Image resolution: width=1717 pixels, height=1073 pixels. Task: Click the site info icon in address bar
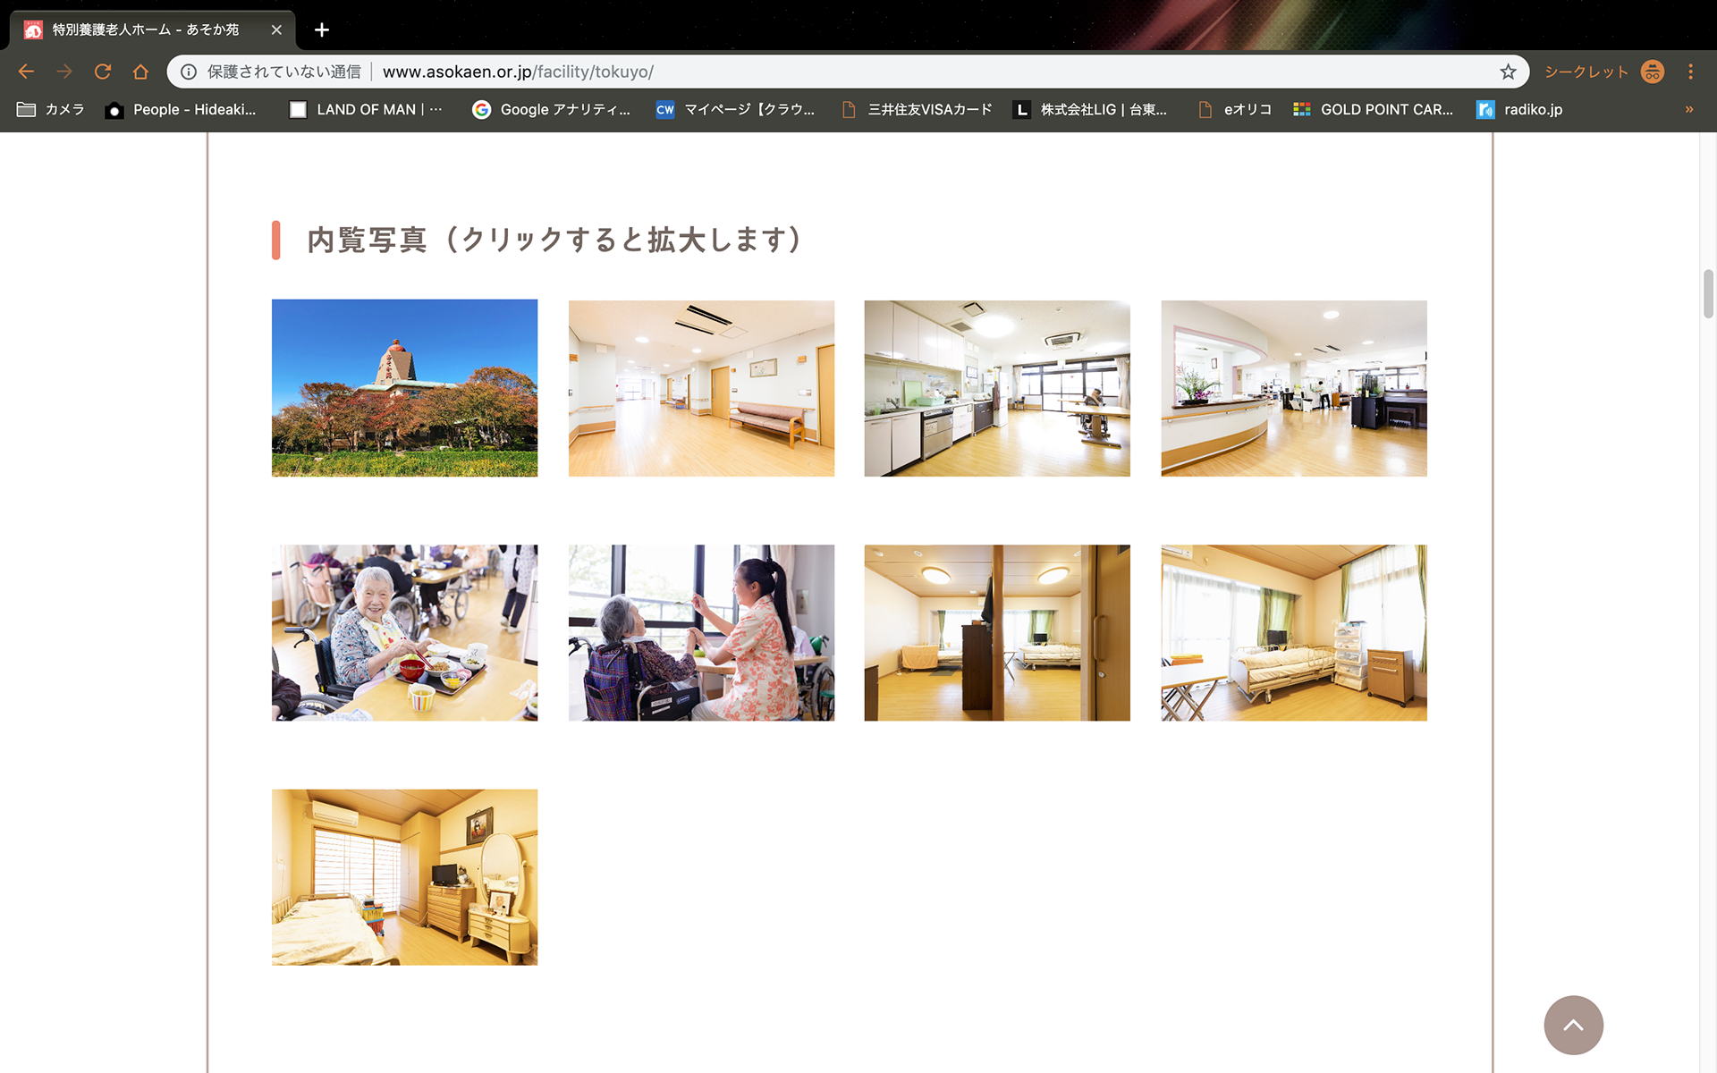coord(189,72)
